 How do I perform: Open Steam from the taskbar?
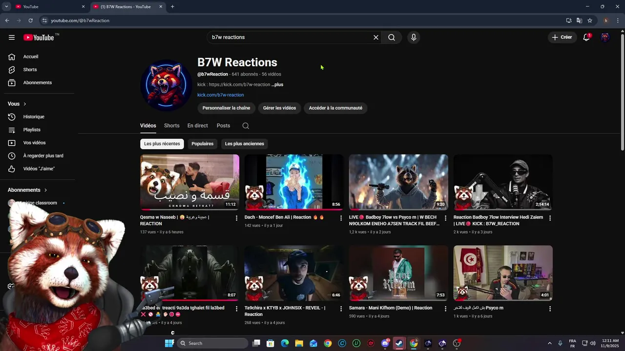399,343
